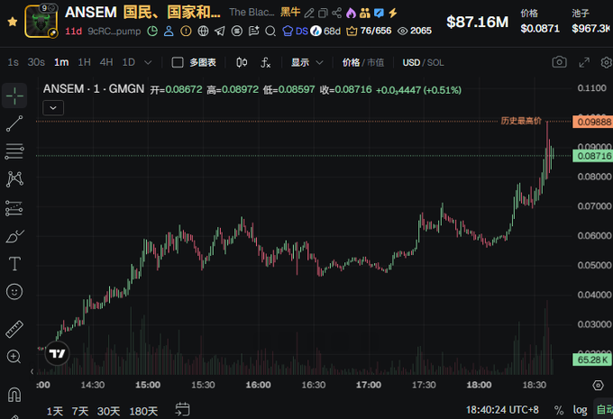Click the TradingView logo button

click(x=57, y=353)
